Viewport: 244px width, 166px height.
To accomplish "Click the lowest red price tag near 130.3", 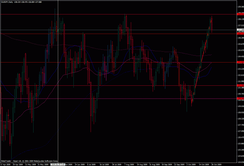I will [x=240, y=98].
